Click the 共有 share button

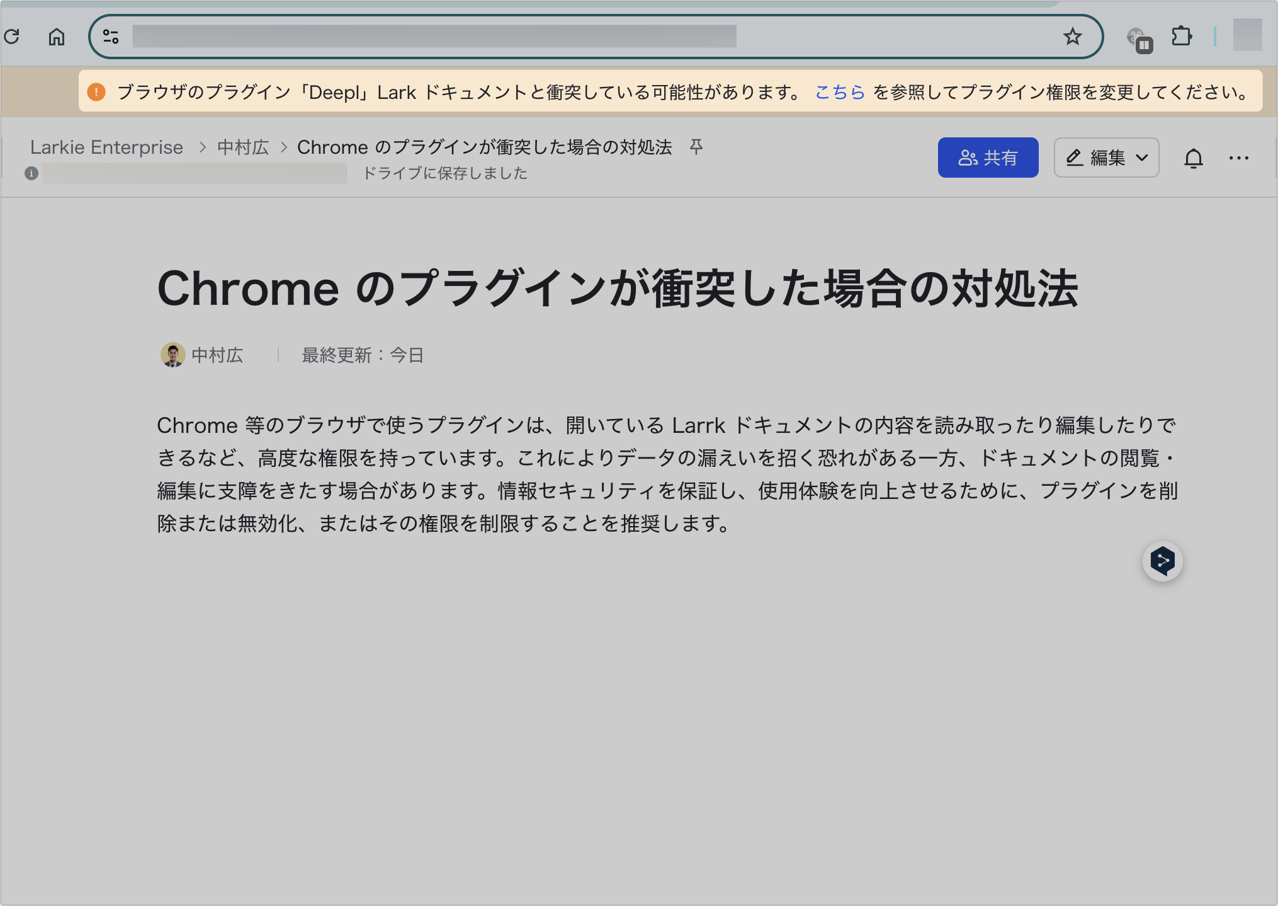[988, 158]
